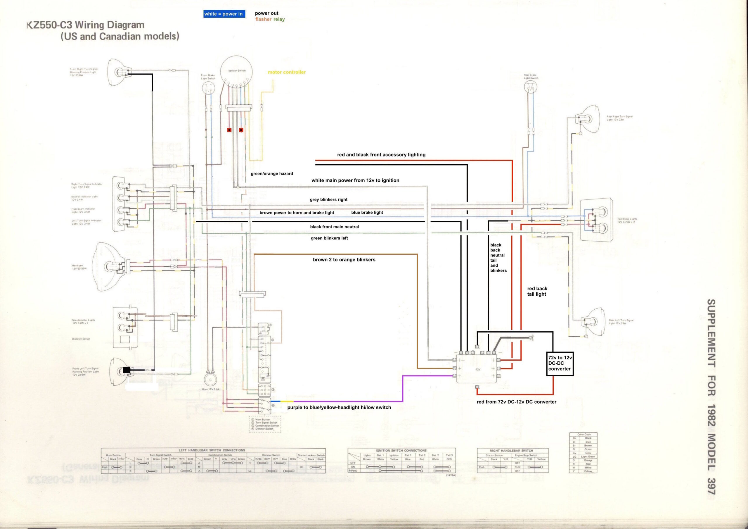
Task: Click the Distance Sensor box symbol
Action: [125, 340]
